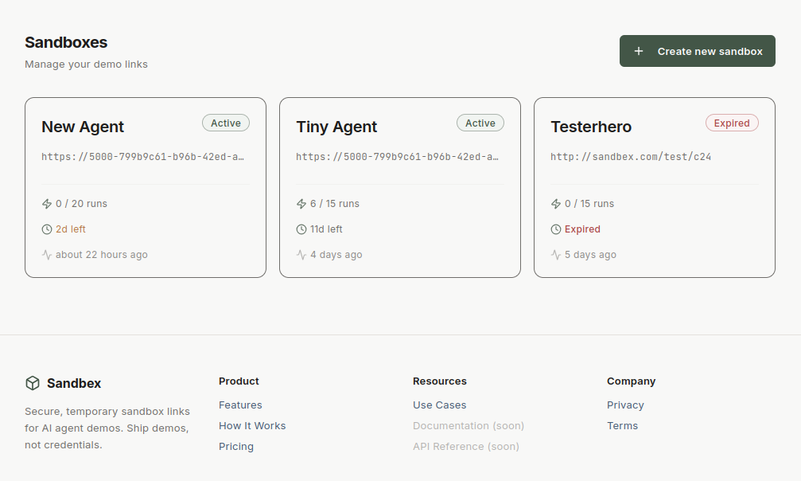Click the Testerhero sandbex.com URL
Viewport: 801px width, 481px height.
pos(631,157)
